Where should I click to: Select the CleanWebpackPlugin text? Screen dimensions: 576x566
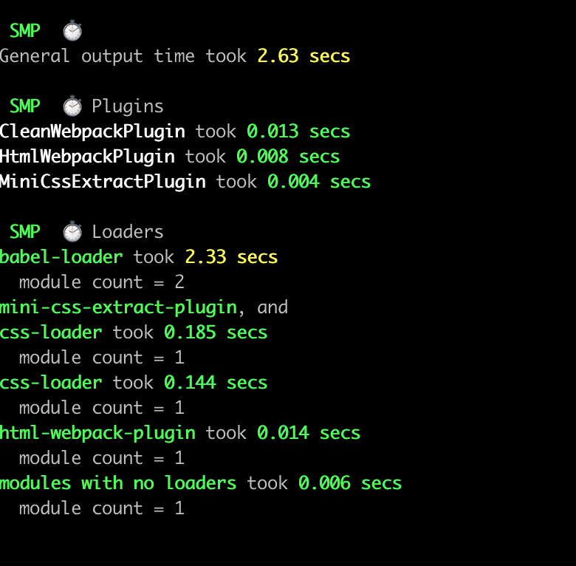coord(92,132)
